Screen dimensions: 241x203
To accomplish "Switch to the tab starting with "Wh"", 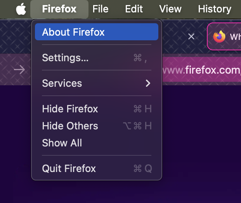I will click(224, 36).
